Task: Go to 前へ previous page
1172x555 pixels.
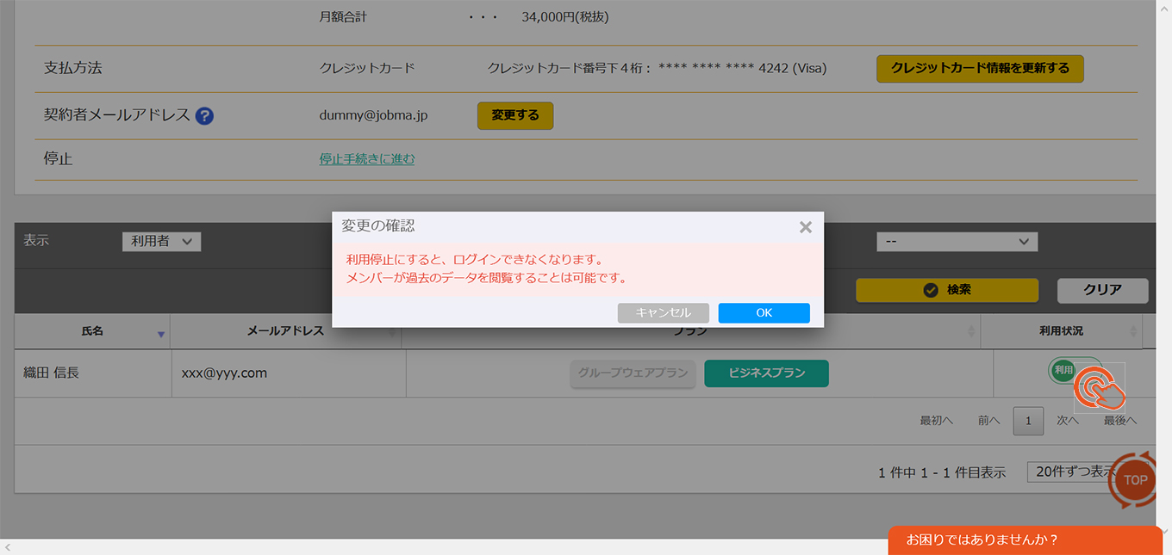Action: [988, 421]
